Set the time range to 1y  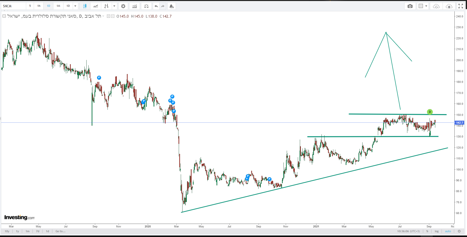[x=17, y=231]
